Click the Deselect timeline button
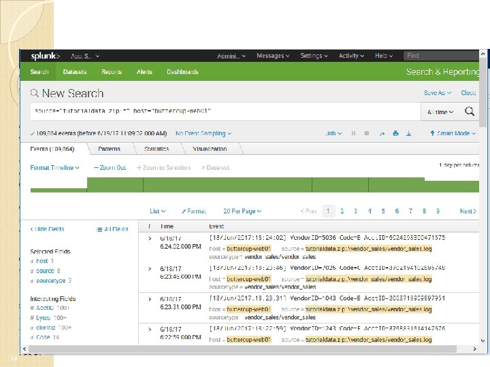 215,168
